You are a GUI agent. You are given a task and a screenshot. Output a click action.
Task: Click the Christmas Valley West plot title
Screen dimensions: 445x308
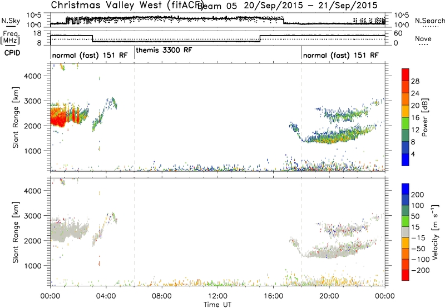(127, 5)
